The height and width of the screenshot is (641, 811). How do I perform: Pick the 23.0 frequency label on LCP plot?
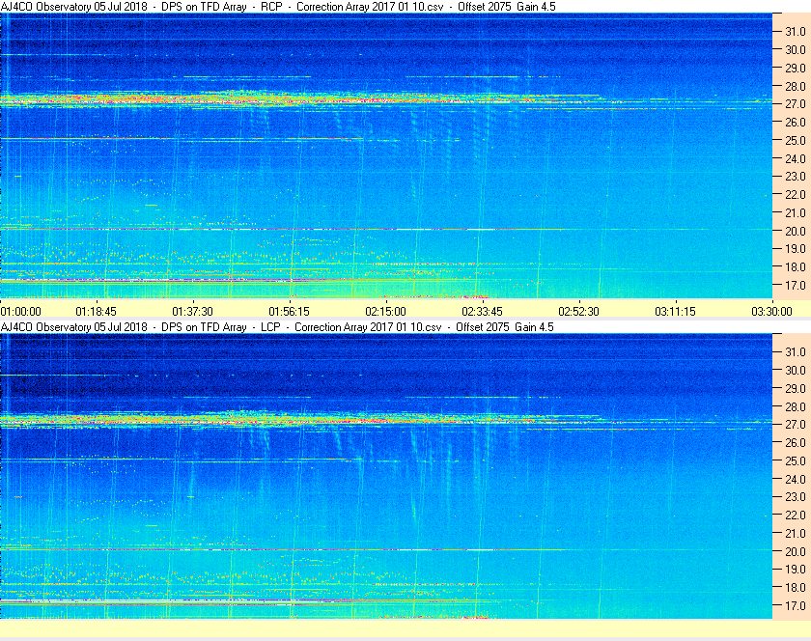click(x=796, y=496)
